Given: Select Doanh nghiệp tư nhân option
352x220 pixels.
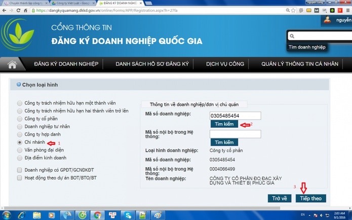Looking at the screenshot, I should pos(20,127).
